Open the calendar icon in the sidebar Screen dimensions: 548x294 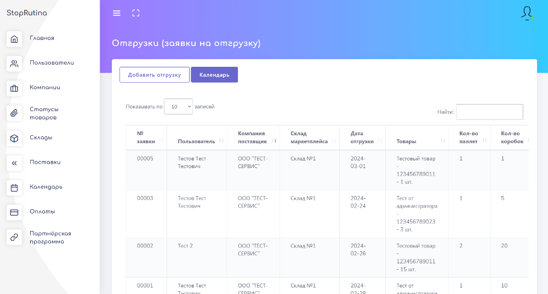14,188
